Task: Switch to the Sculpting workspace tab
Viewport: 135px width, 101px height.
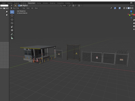Action: click(x=16, y=3)
